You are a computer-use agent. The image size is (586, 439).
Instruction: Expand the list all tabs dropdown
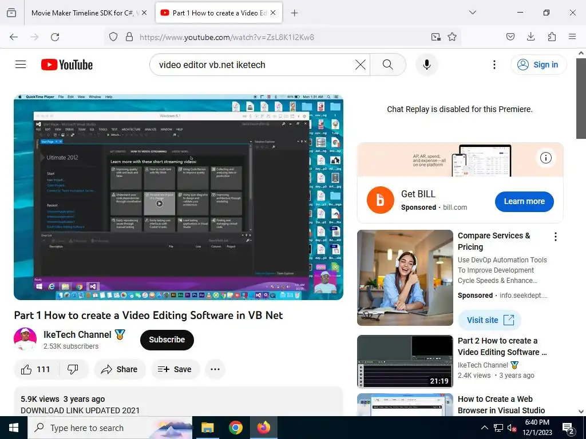tap(472, 13)
